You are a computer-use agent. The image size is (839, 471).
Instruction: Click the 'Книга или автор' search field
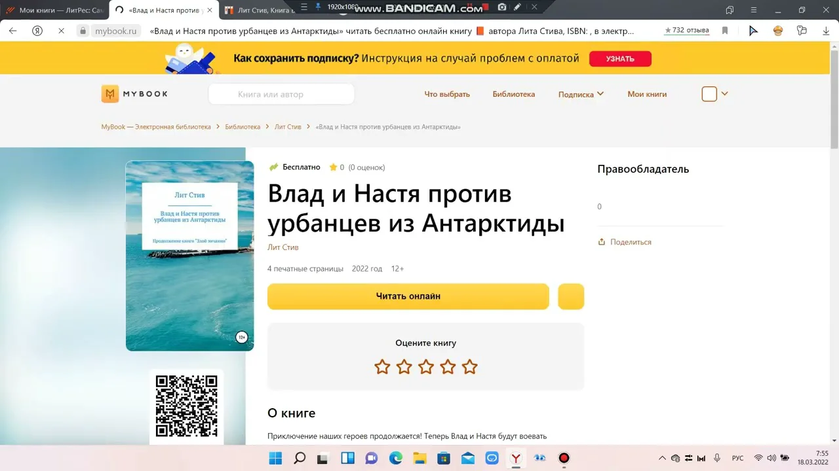[282, 94]
